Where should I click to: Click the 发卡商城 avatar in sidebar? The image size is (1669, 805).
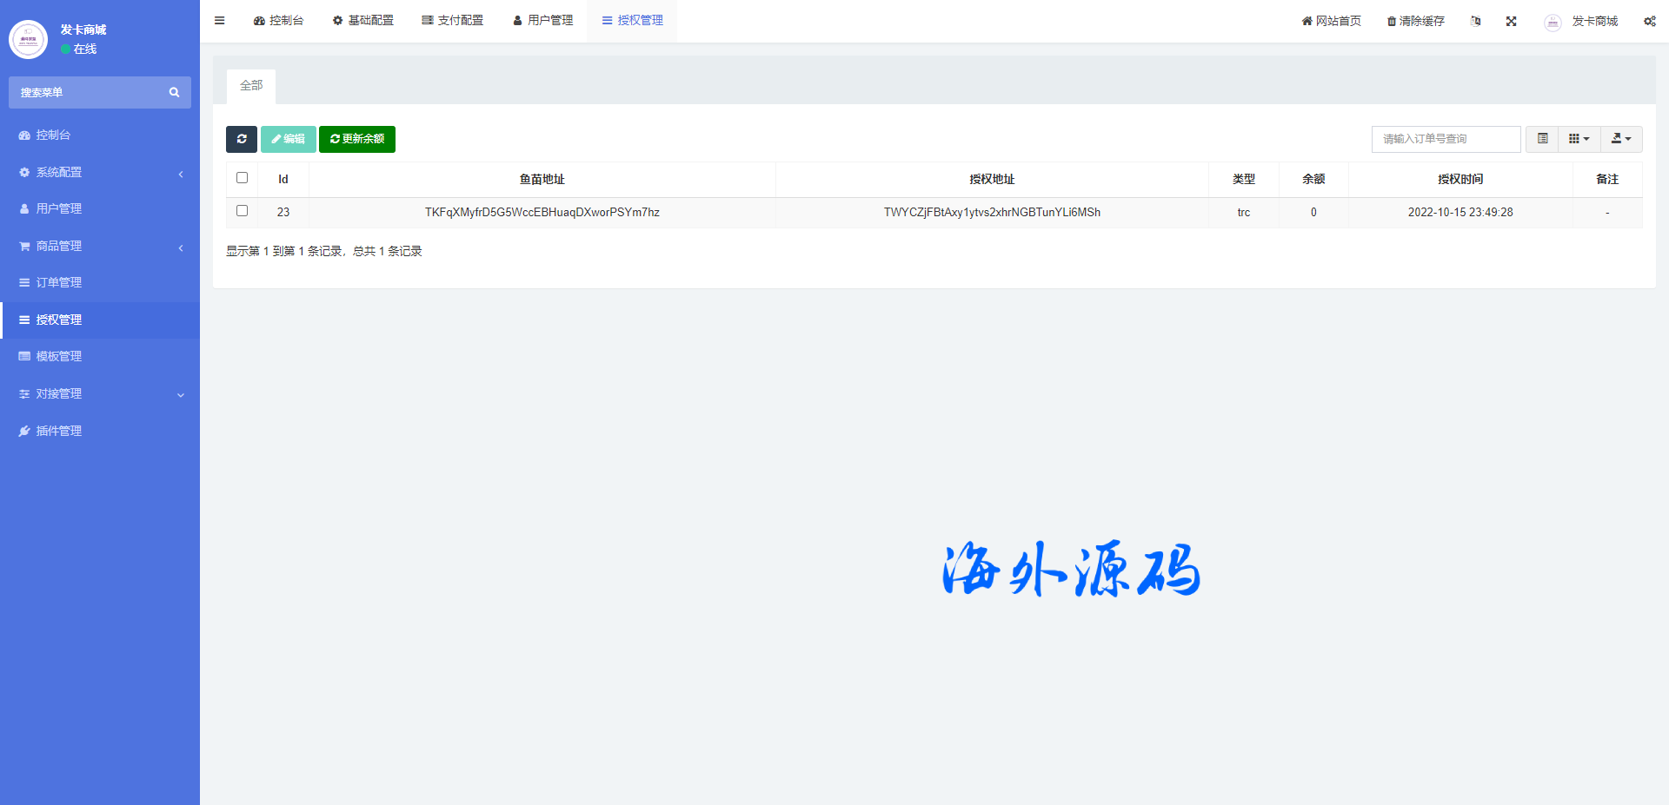(x=28, y=39)
